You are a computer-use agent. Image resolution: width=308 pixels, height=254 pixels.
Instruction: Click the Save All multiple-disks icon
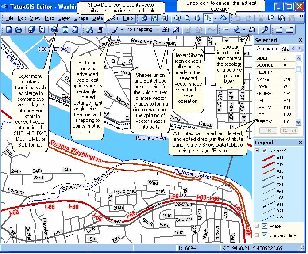(x=31, y=30)
